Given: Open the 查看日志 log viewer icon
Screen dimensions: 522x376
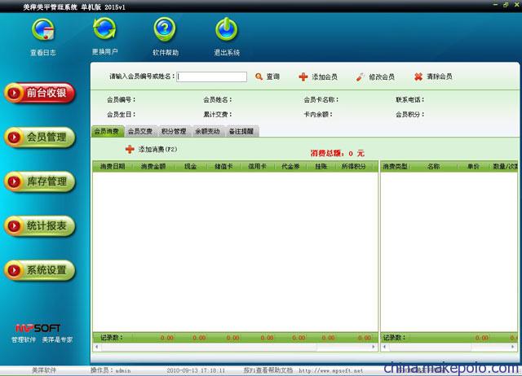Looking at the screenshot, I should (x=43, y=31).
